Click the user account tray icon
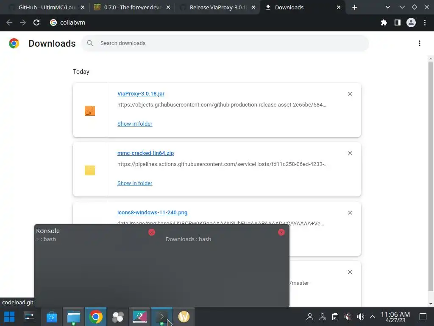 click(x=310, y=317)
